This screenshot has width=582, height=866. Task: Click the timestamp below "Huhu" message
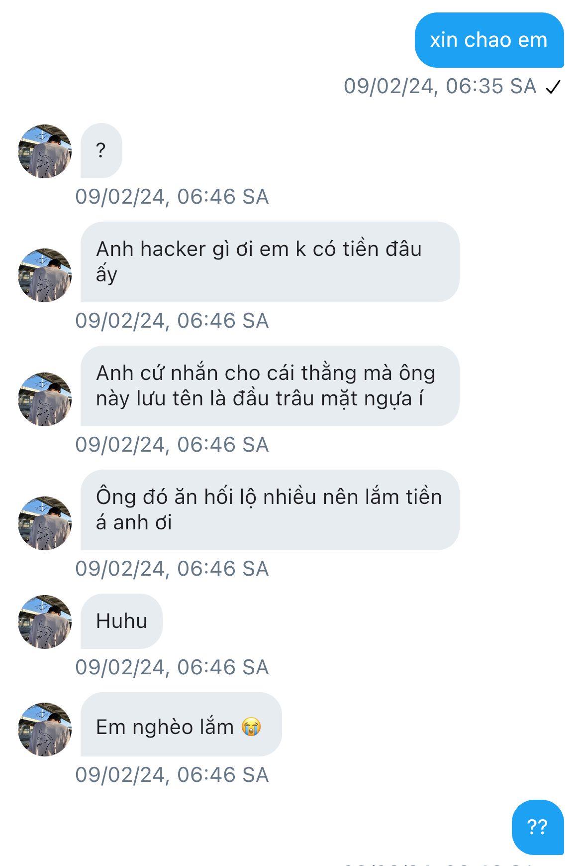(x=172, y=667)
